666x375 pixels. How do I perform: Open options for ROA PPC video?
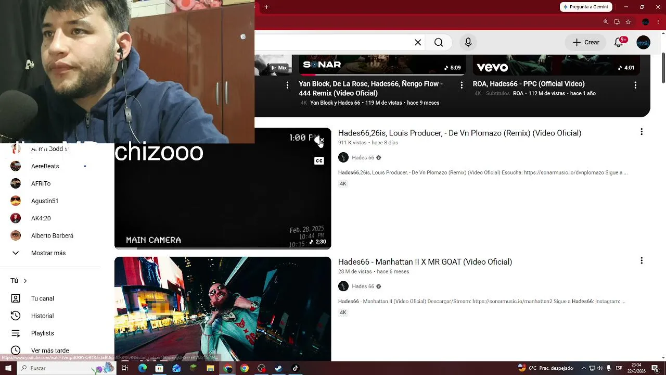(635, 85)
